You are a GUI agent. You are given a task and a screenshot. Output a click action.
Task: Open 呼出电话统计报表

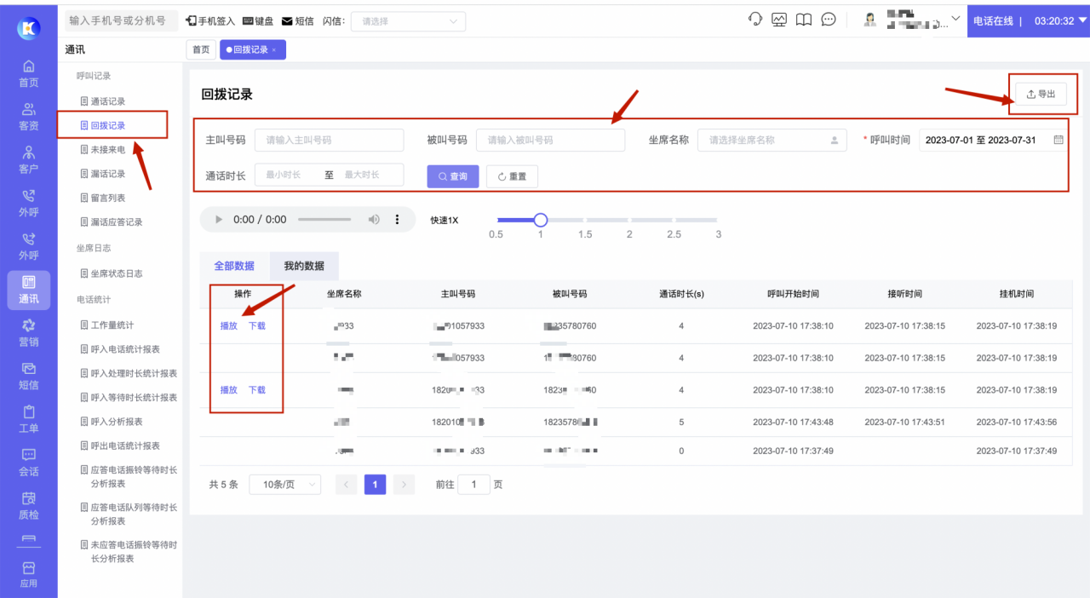(x=119, y=446)
